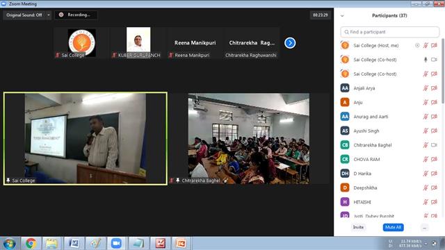Select KUBER GURUPANCH video thumbnail
The height and width of the screenshot is (250, 445).
(138, 43)
